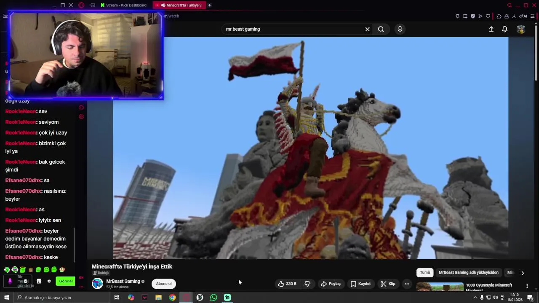Show hidden tray icons chevron
The width and height of the screenshot is (539, 303).
click(x=475, y=298)
